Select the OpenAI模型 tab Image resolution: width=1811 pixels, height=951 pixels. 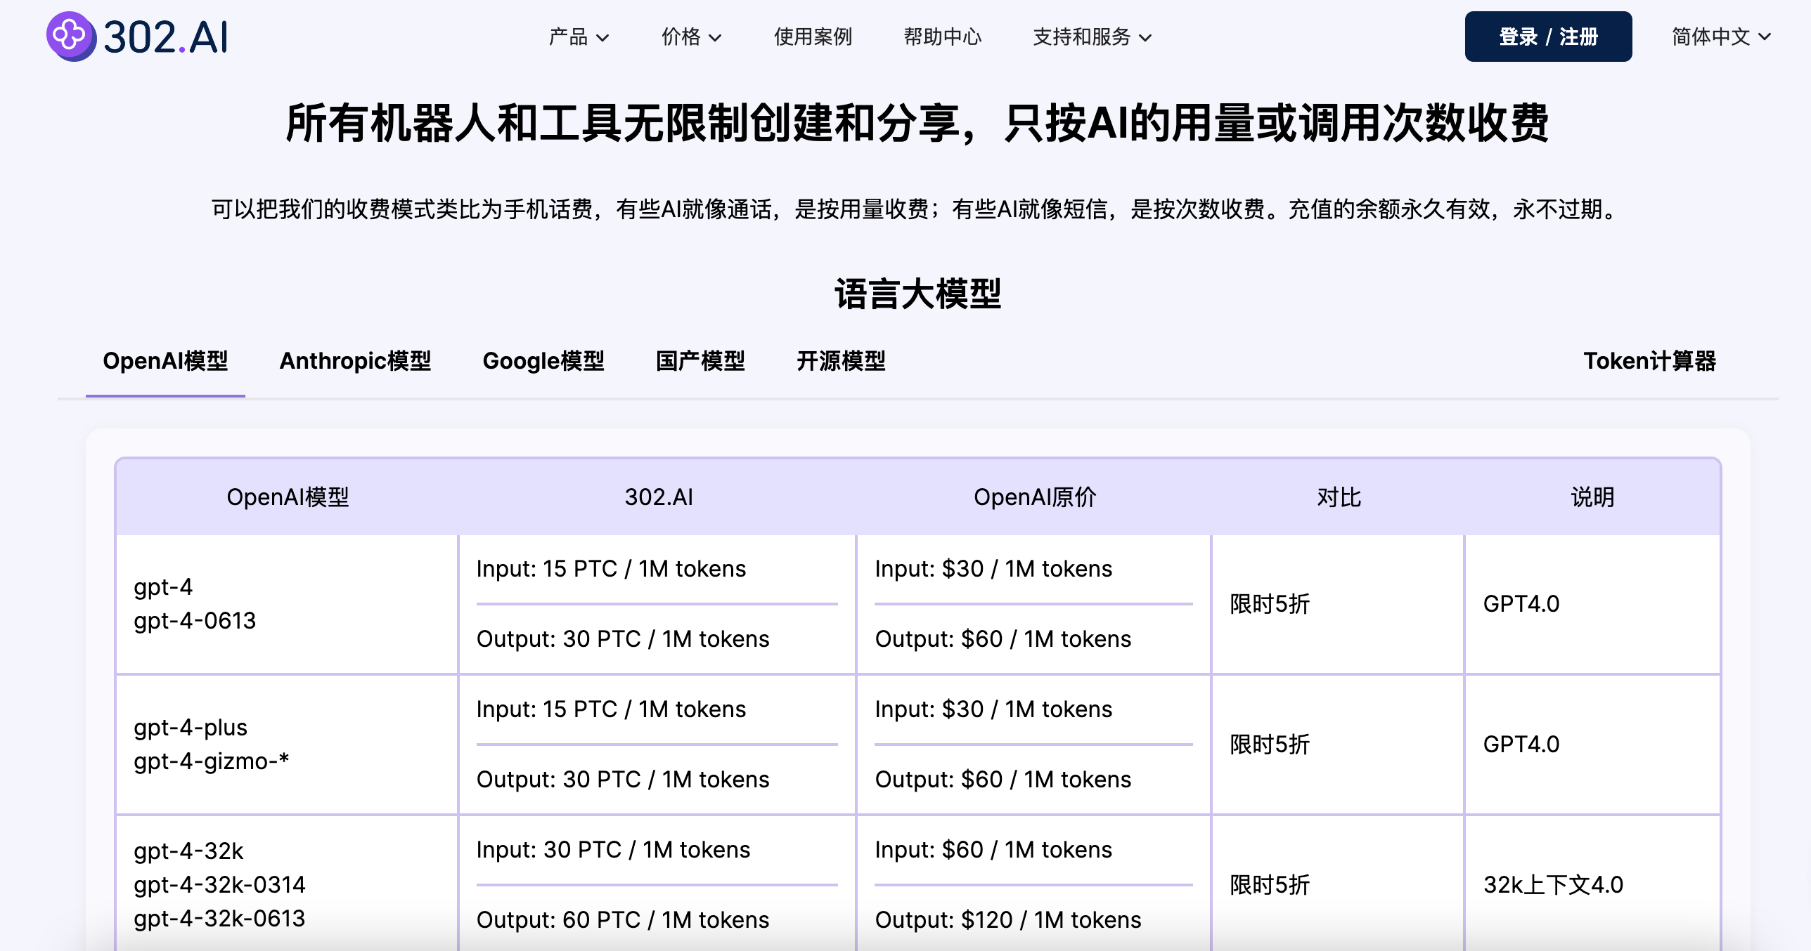click(x=165, y=361)
